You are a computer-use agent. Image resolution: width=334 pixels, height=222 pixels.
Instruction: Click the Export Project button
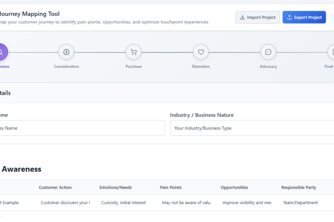[x=304, y=17]
